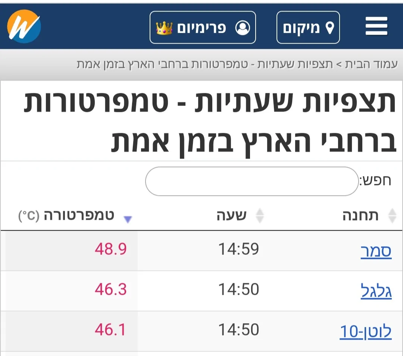Sort table by שעה column arrows

[259, 216]
